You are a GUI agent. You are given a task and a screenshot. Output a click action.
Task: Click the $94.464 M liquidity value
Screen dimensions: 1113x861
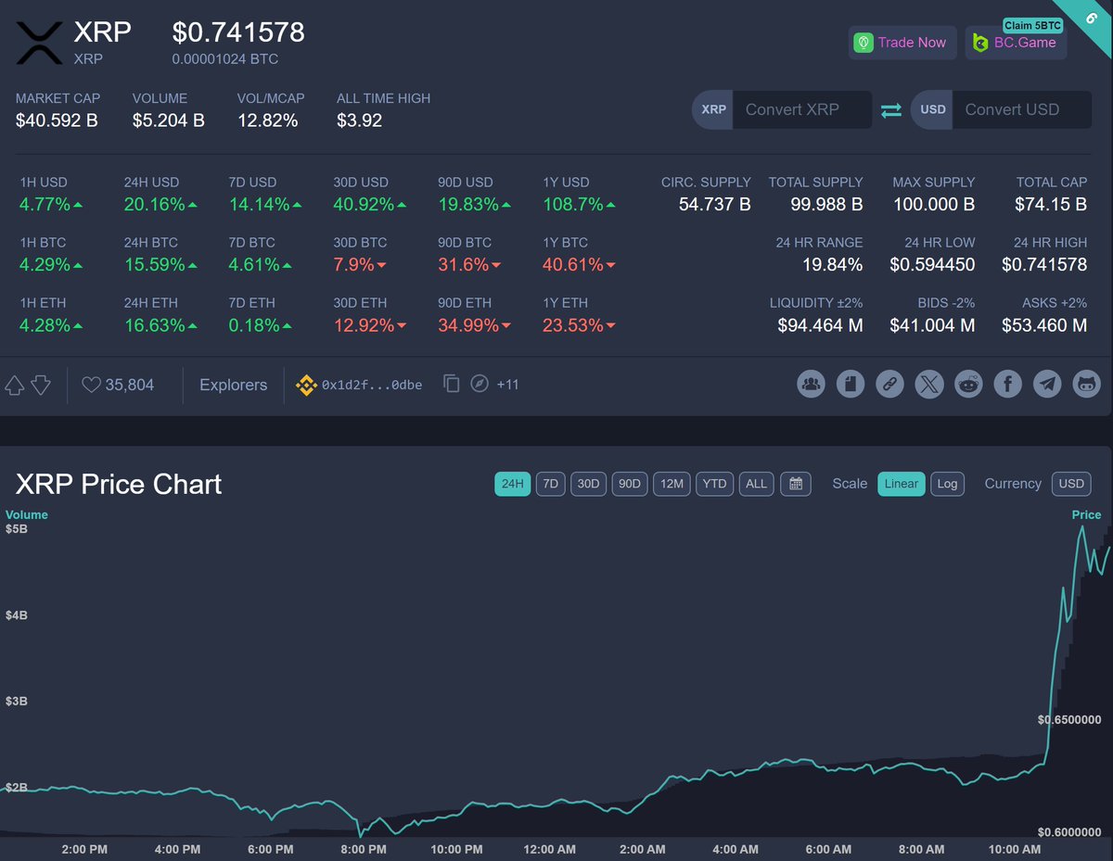pyautogui.click(x=820, y=325)
